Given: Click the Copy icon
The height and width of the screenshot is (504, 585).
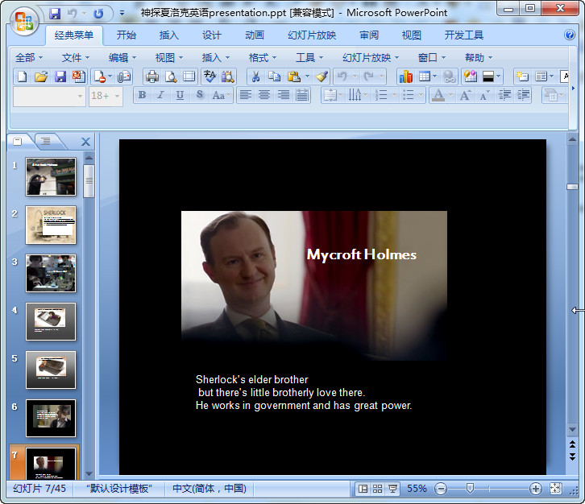Looking at the screenshot, I should [x=275, y=76].
